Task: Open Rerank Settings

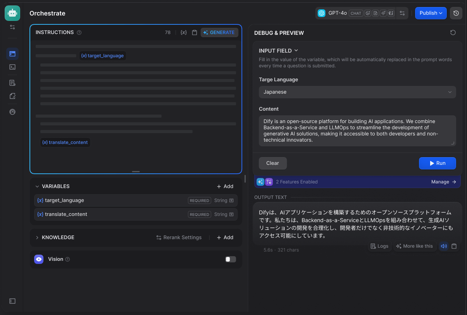Action: [179, 238]
